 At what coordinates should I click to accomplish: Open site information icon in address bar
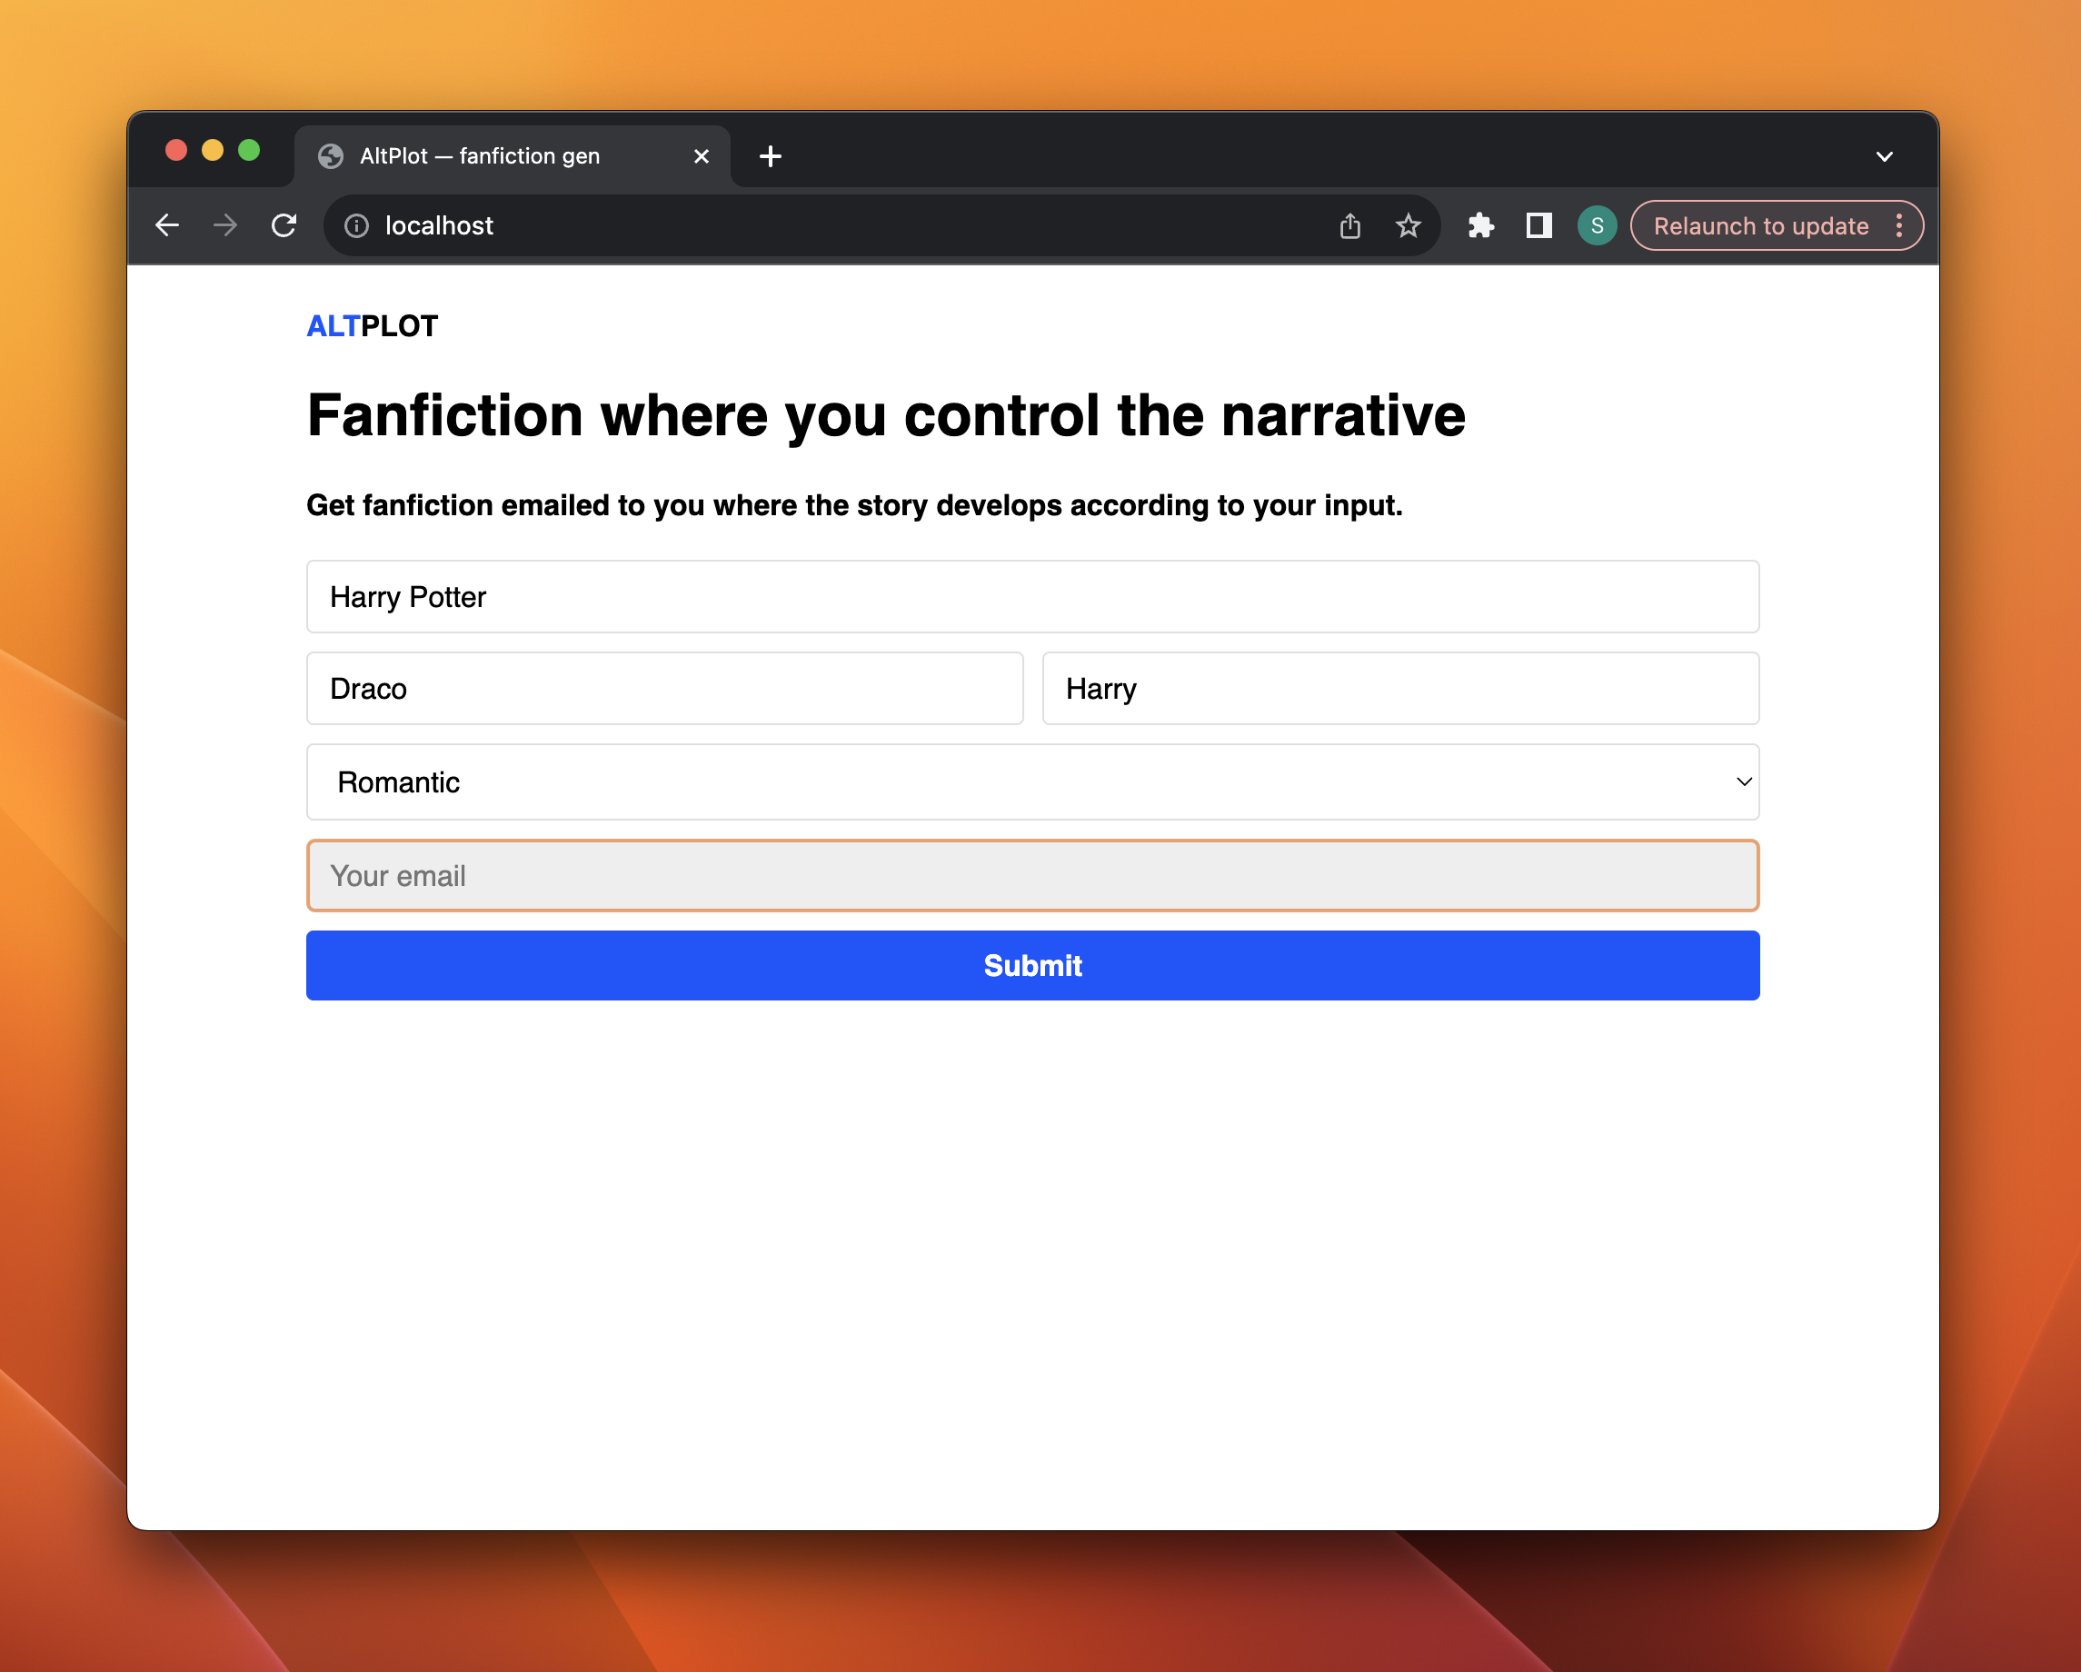(x=356, y=226)
